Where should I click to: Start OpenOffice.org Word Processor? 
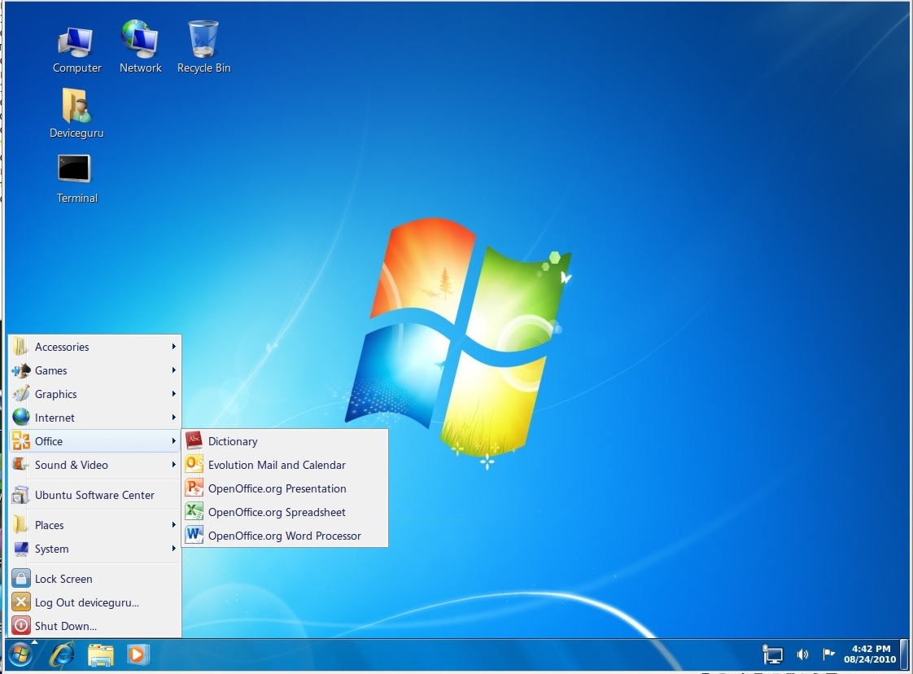click(285, 536)
